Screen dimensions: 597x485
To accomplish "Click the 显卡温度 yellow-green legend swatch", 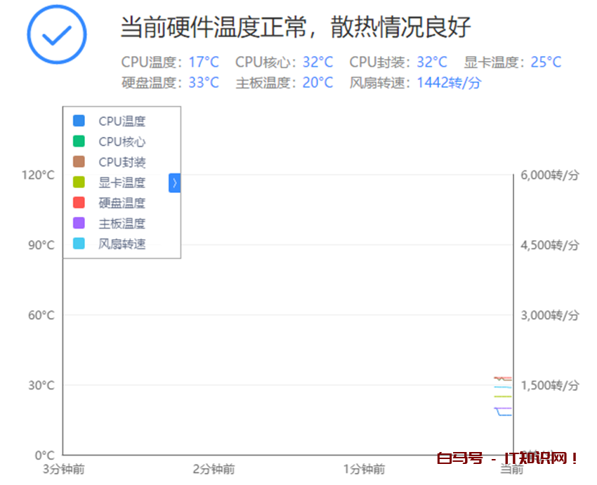I will coord(79,182).
